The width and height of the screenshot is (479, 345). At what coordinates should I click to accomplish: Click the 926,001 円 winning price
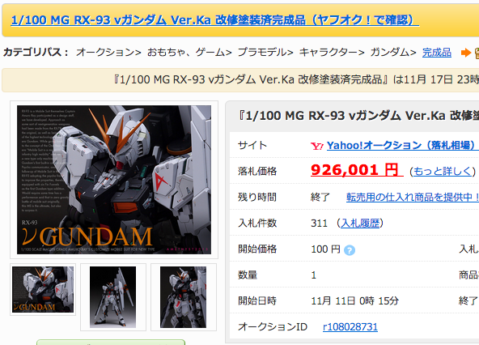(x=357, y=170)
